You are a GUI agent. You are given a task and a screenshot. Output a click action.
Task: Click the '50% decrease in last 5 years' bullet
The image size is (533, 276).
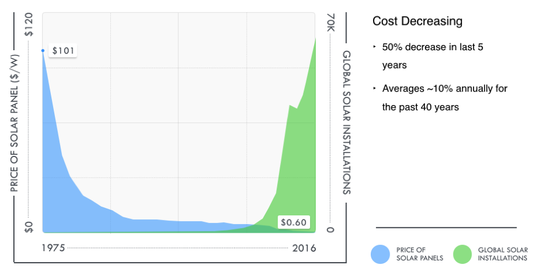pyautogui.click(x=433, y=56)
